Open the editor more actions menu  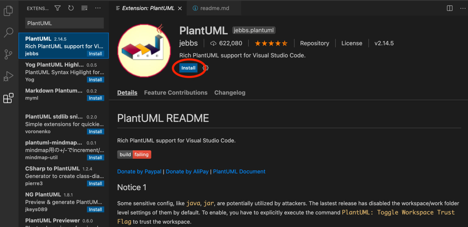click(x=463, y=8)
